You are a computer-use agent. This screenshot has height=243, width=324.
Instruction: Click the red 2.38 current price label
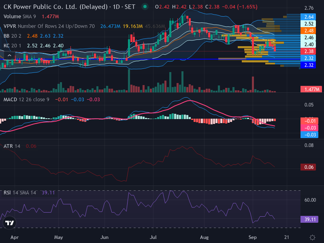(x=308, y=51)
